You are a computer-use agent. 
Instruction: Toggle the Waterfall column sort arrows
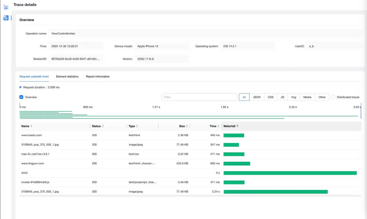point(238,126)
